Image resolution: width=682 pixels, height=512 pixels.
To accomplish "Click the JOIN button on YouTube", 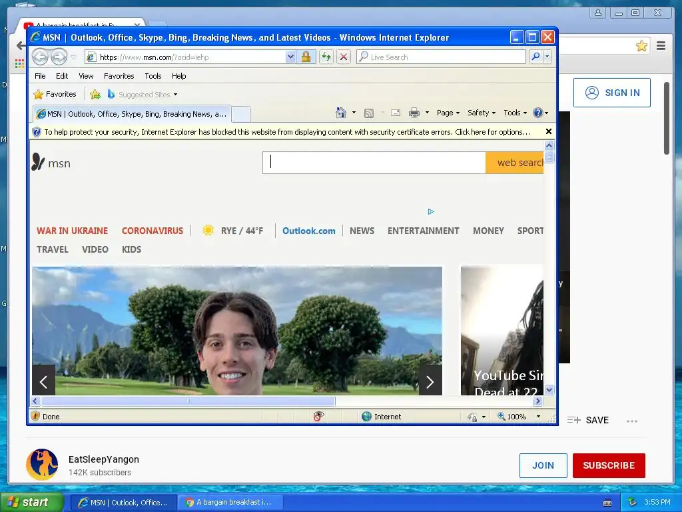I will pyautogui.click(x=543, y=465).
